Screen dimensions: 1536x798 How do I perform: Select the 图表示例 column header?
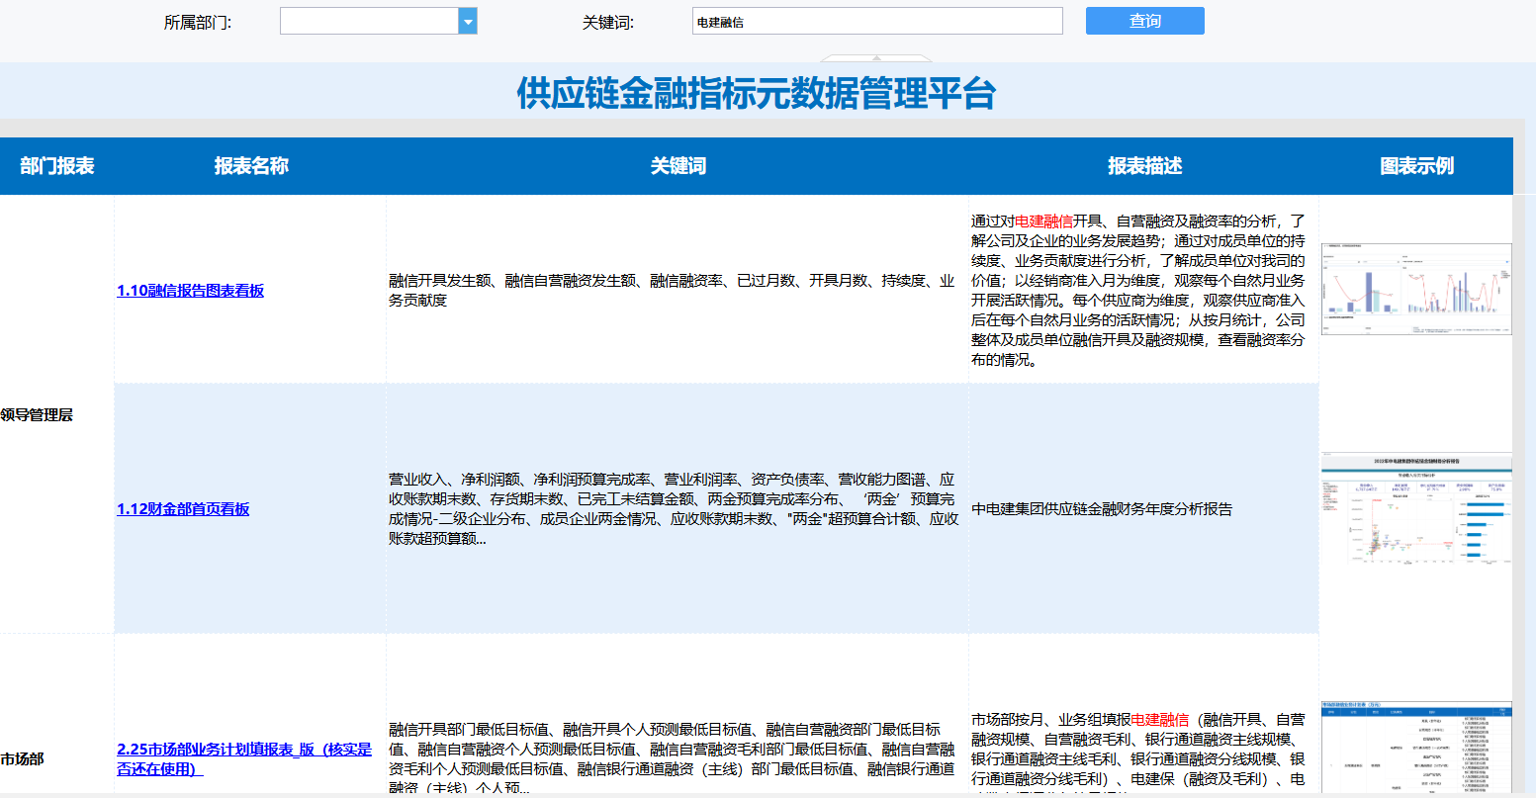click(1416, 166)
